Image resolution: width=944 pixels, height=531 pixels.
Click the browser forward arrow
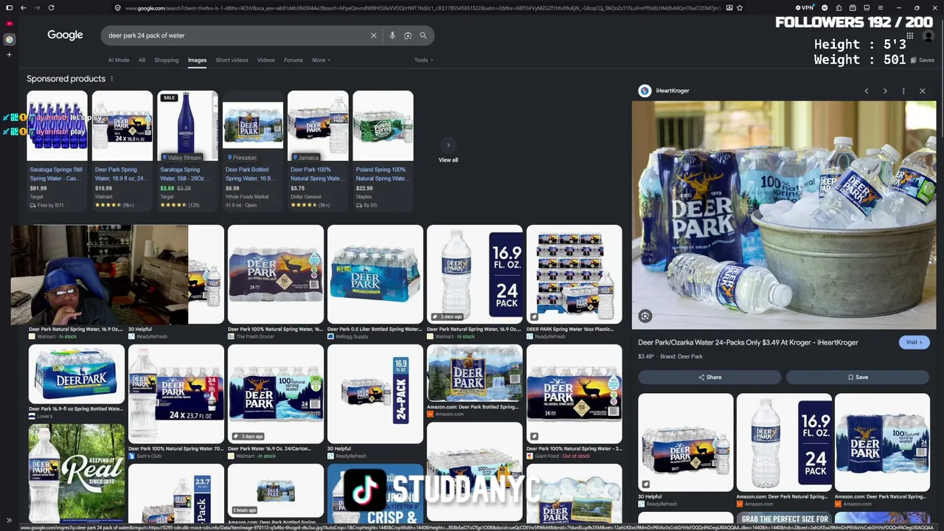pos(37,7)
